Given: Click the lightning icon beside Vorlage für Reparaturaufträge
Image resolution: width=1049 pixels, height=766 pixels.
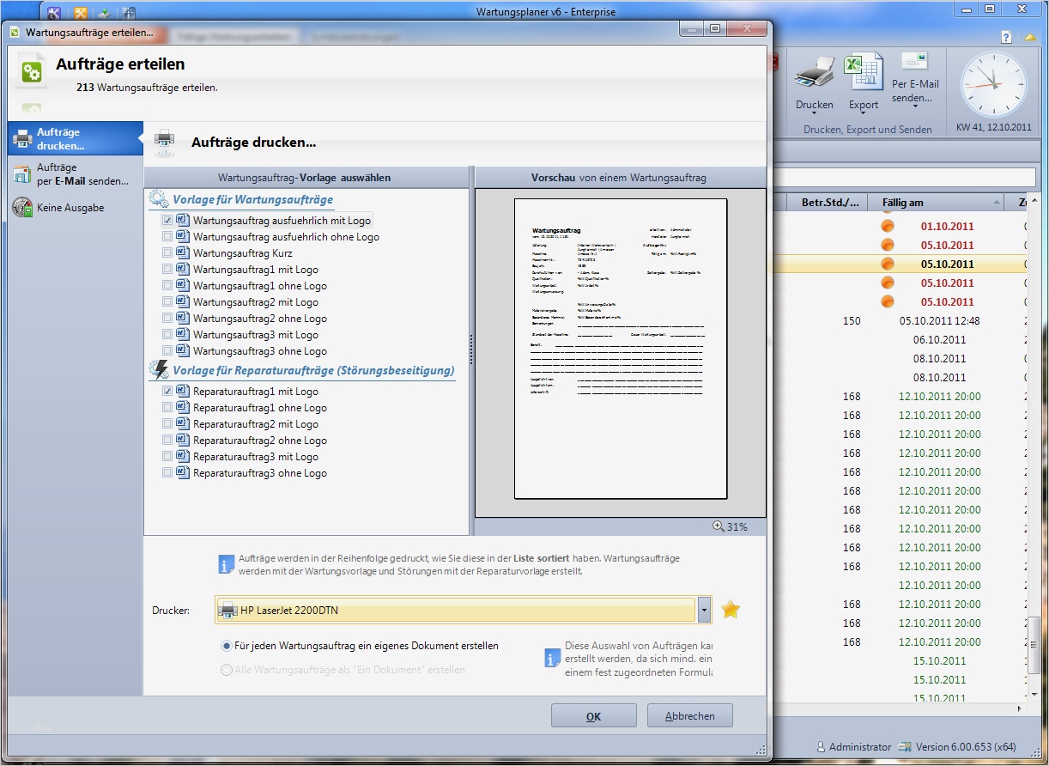Looking at the screenshot, I should (x=159, y=370).
